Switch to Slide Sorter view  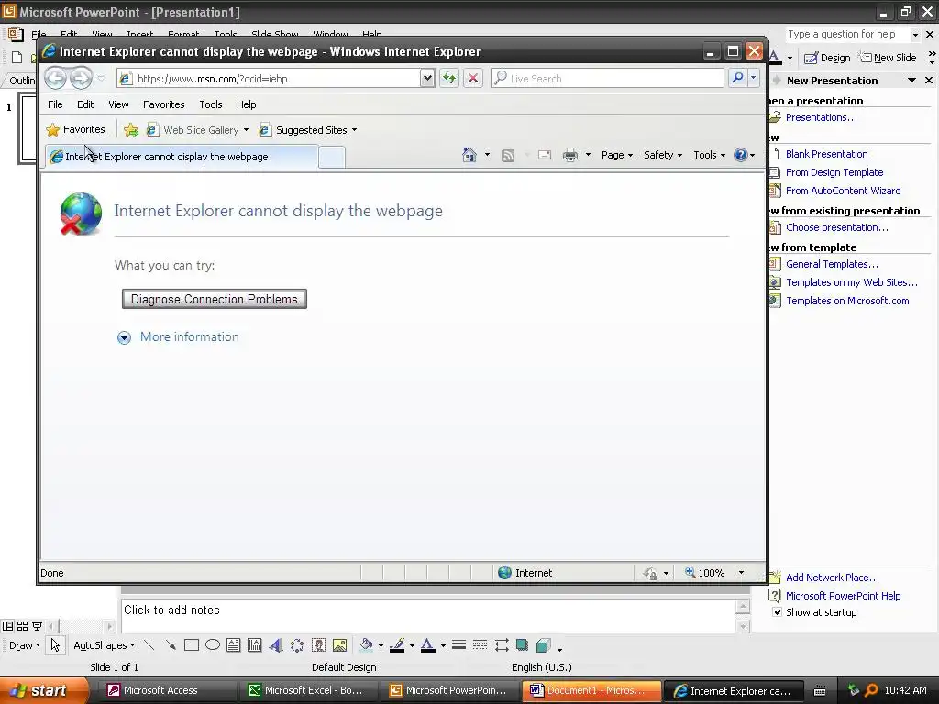tap(23, 626)
